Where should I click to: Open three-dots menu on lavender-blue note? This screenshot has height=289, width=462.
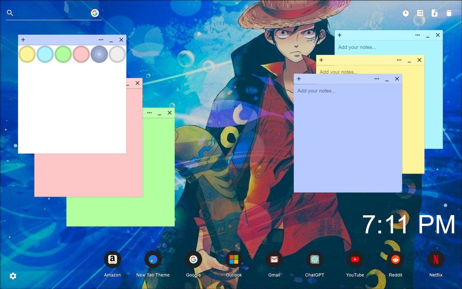(377, 79)
